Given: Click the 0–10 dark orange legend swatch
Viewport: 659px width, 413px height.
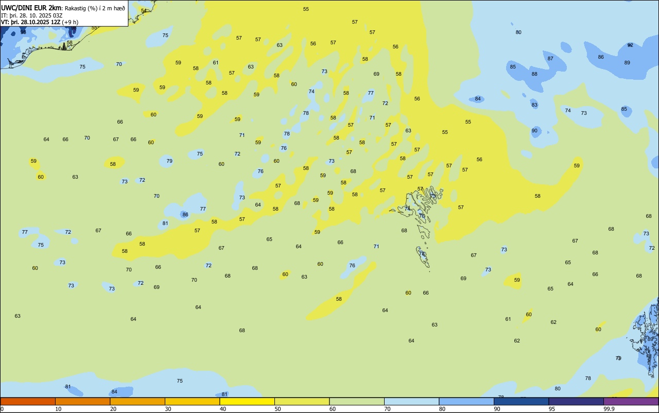Looking at the screenshot, I should tap(28, 401).
